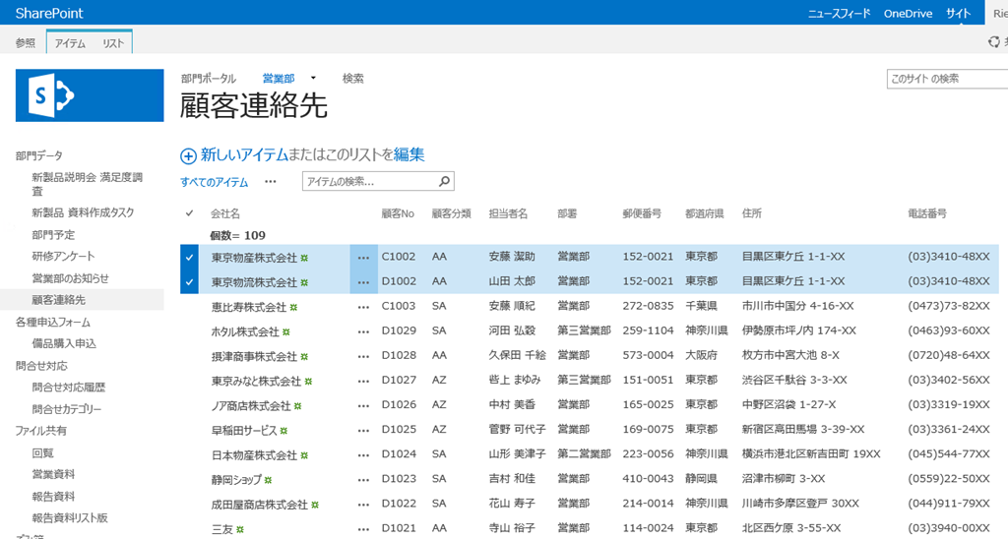Open the ellipsis menu for 静岡ショップ
Image resolution: width=1008 pixels, height=539 pixels.
(x=363, y=479)
